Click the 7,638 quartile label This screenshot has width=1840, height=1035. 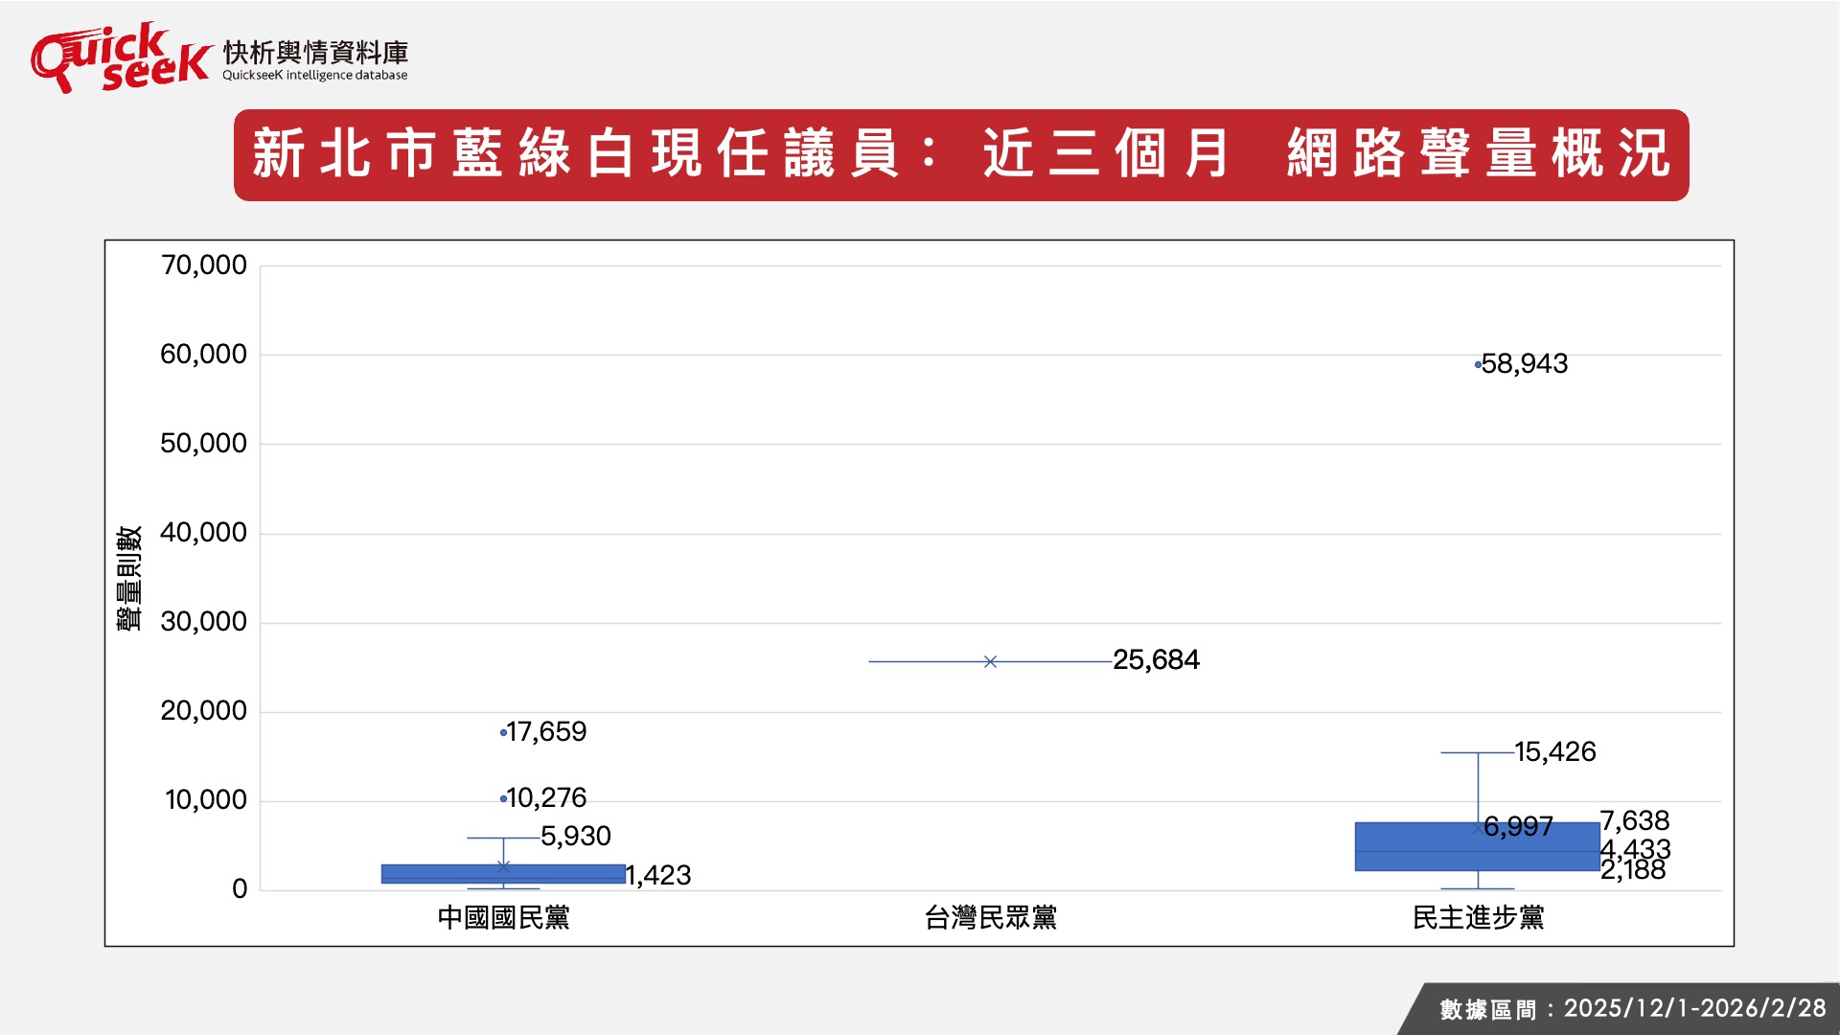pos(1635,821)
